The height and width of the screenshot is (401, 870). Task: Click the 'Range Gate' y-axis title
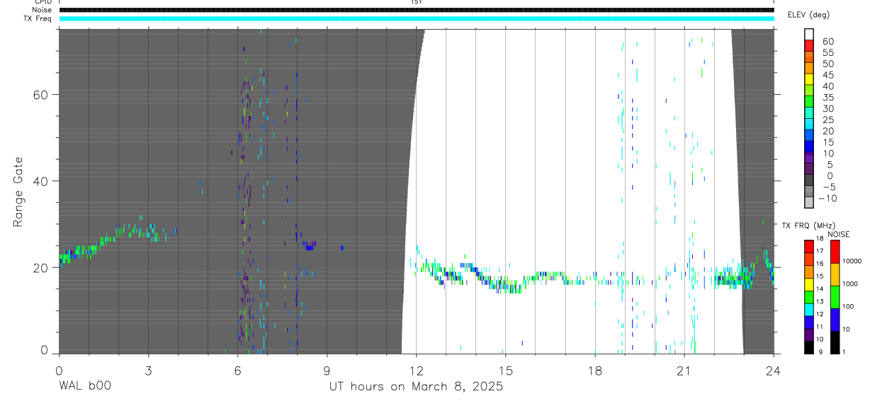(18, 192)
